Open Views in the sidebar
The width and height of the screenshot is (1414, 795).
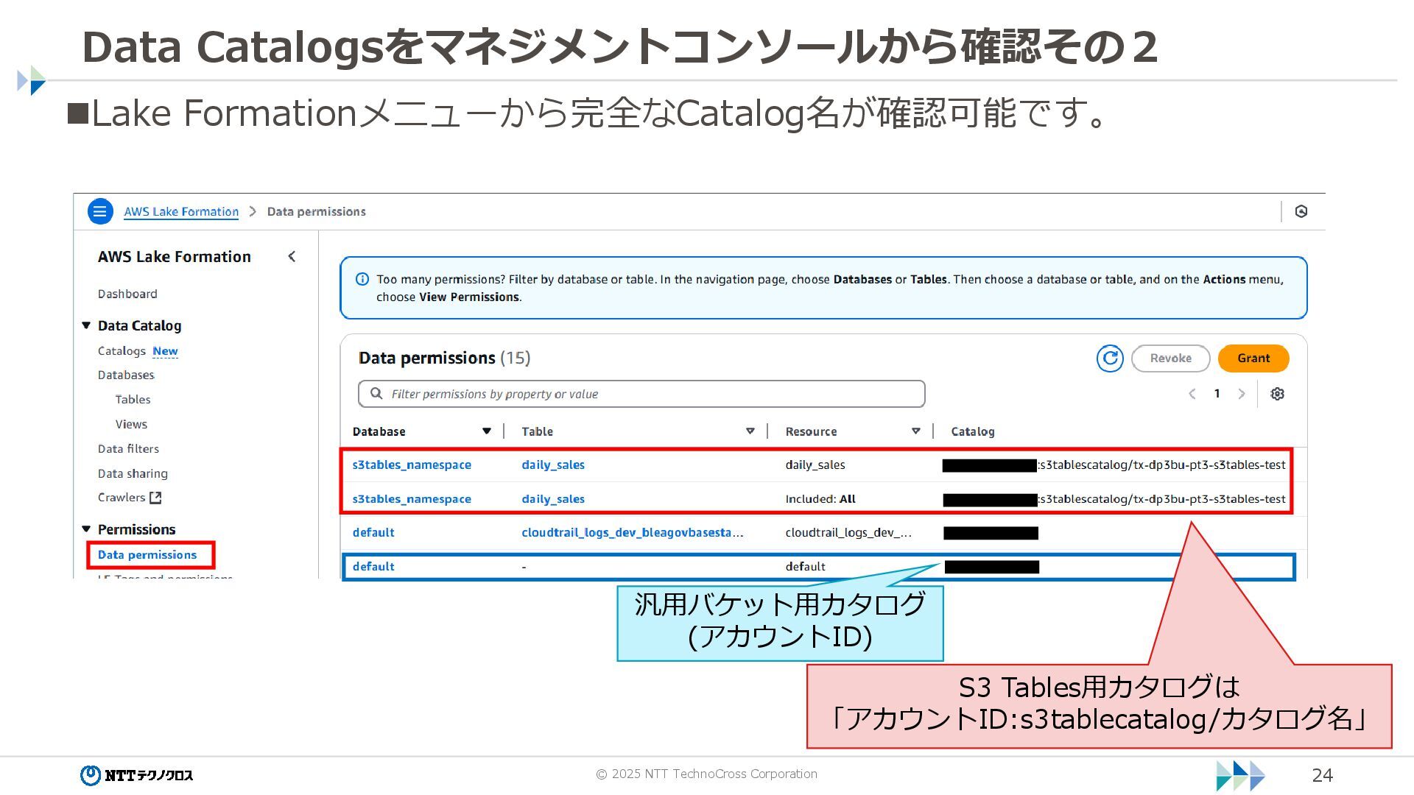[131, 424]
